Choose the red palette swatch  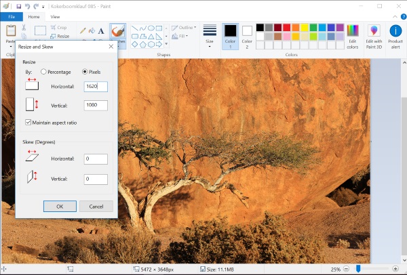(x=286, y=28)
